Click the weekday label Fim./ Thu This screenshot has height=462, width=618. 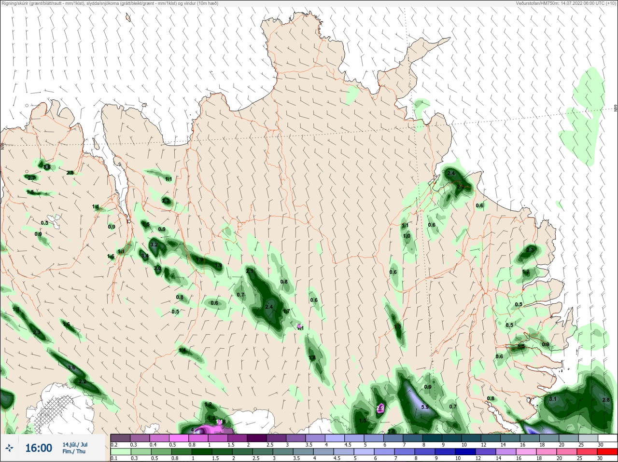(74, 451)
